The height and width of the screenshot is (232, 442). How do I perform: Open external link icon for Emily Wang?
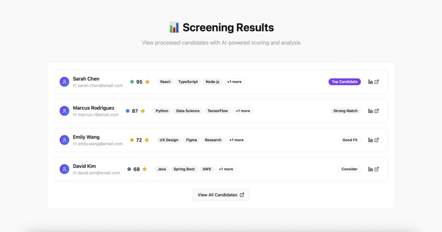(x=376, y=140)
